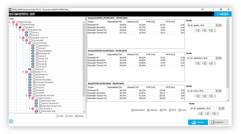Click the equipment icon beside Chancador HP
This screenshot has height=134, width=241.
[33, 53]
